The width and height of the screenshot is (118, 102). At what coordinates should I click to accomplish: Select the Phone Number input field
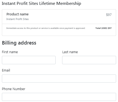[x=59, y=97]
